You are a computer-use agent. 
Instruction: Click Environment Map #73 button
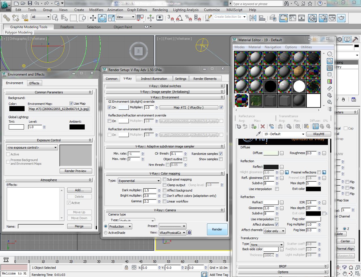pyautogui.click(x=59, y=109)
